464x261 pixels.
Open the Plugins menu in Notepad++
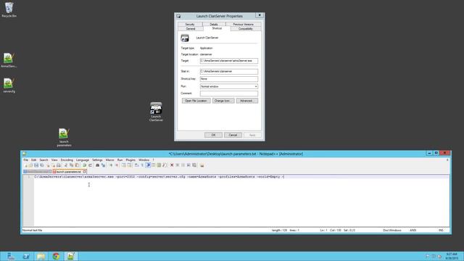point(130,159)
